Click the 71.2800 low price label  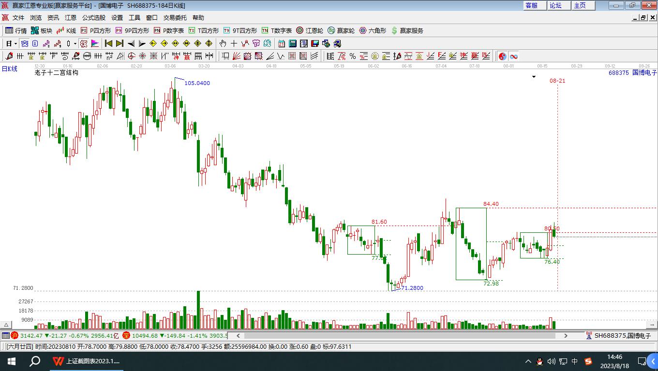412,288
